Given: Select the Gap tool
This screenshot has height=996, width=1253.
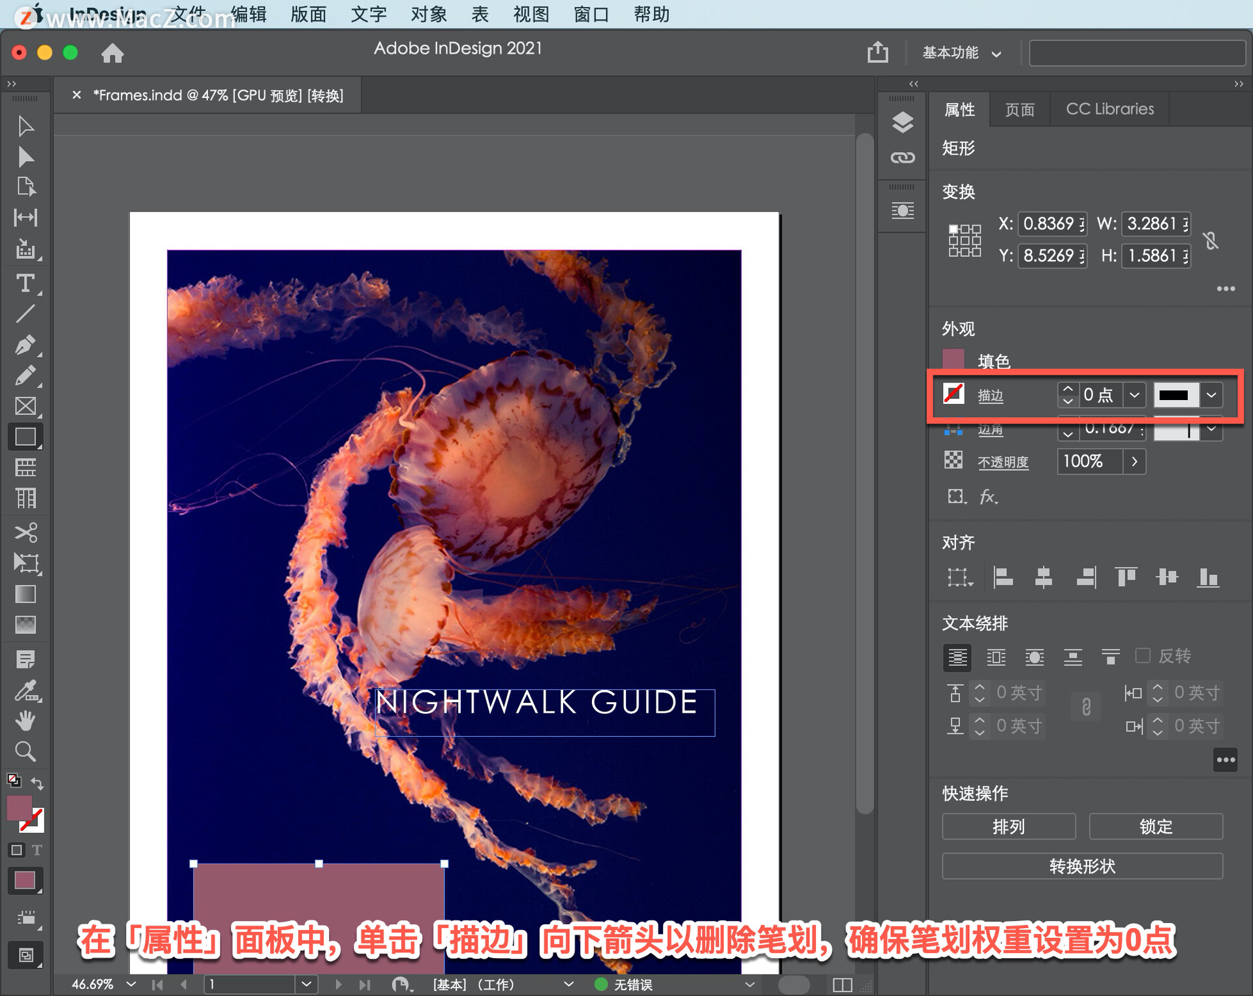Looking at the screenshot, I should tap(25, 217).
